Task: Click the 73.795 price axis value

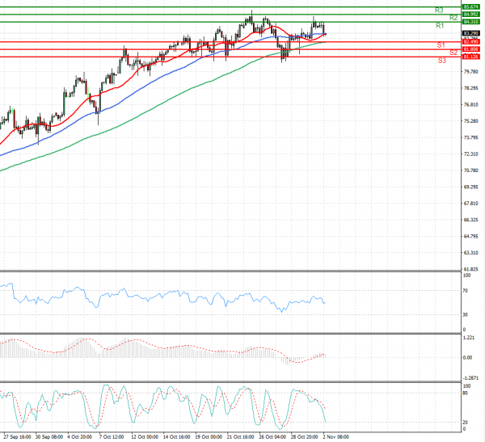Action: click(470, 137)
